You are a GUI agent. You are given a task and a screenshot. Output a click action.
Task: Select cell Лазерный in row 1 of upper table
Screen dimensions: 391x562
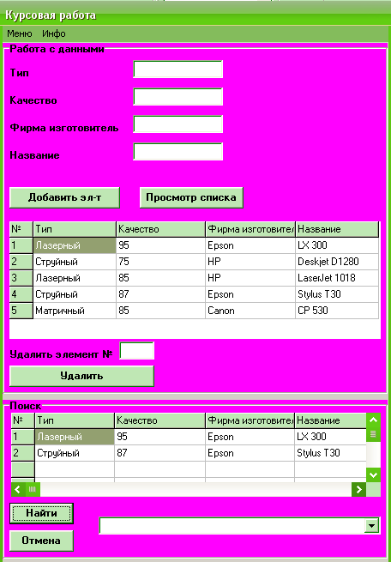coord(75,245)
